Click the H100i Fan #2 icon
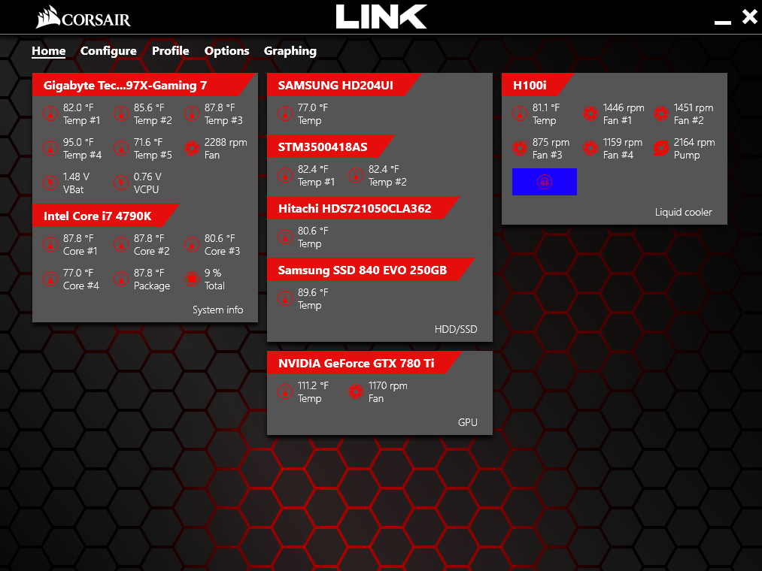 click(x=661, y=113)
